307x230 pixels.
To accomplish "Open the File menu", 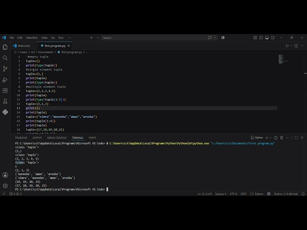I will click(12, 37).
